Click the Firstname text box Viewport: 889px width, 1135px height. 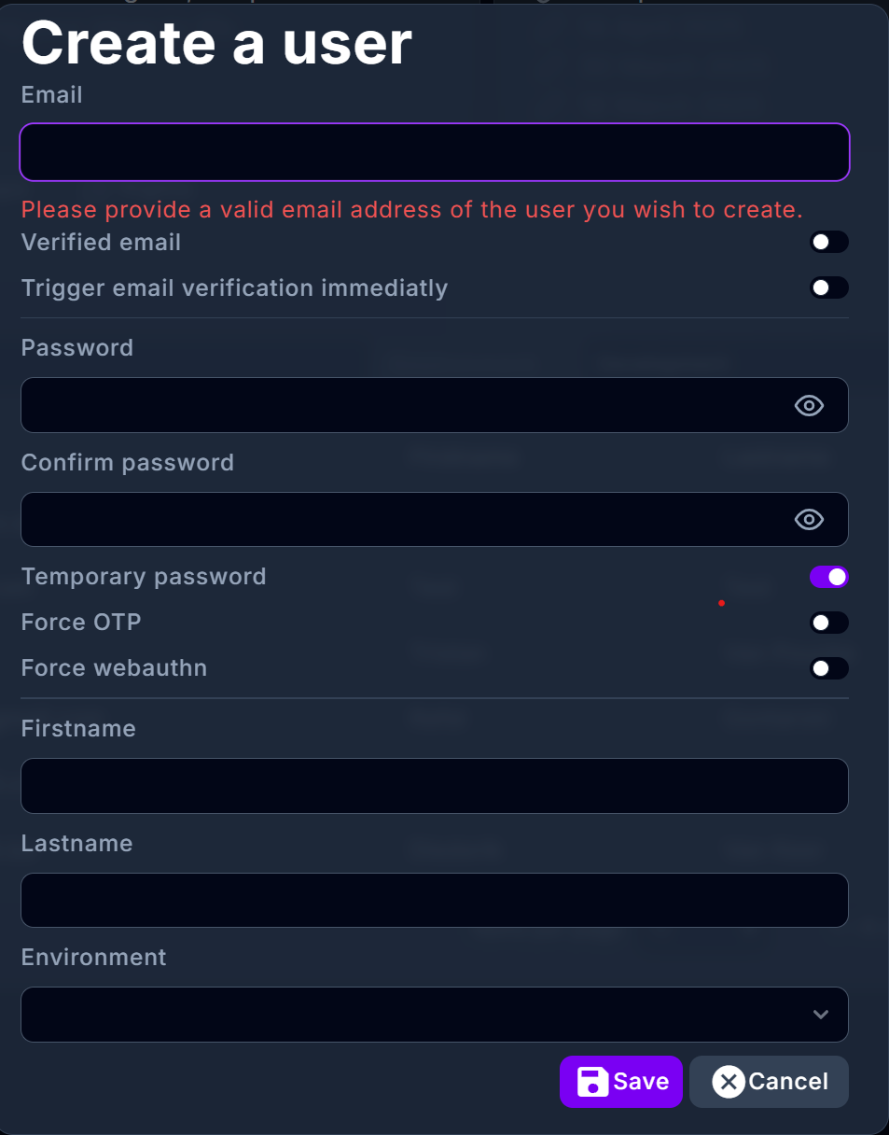click(x=434, y=786)
